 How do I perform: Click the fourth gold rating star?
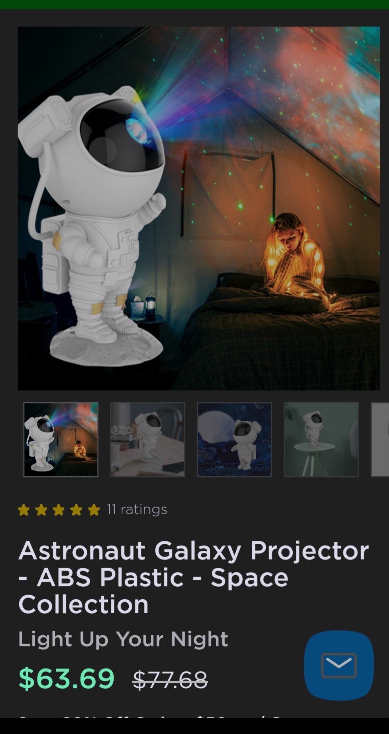pyautogui.click(x=76, y=510)
